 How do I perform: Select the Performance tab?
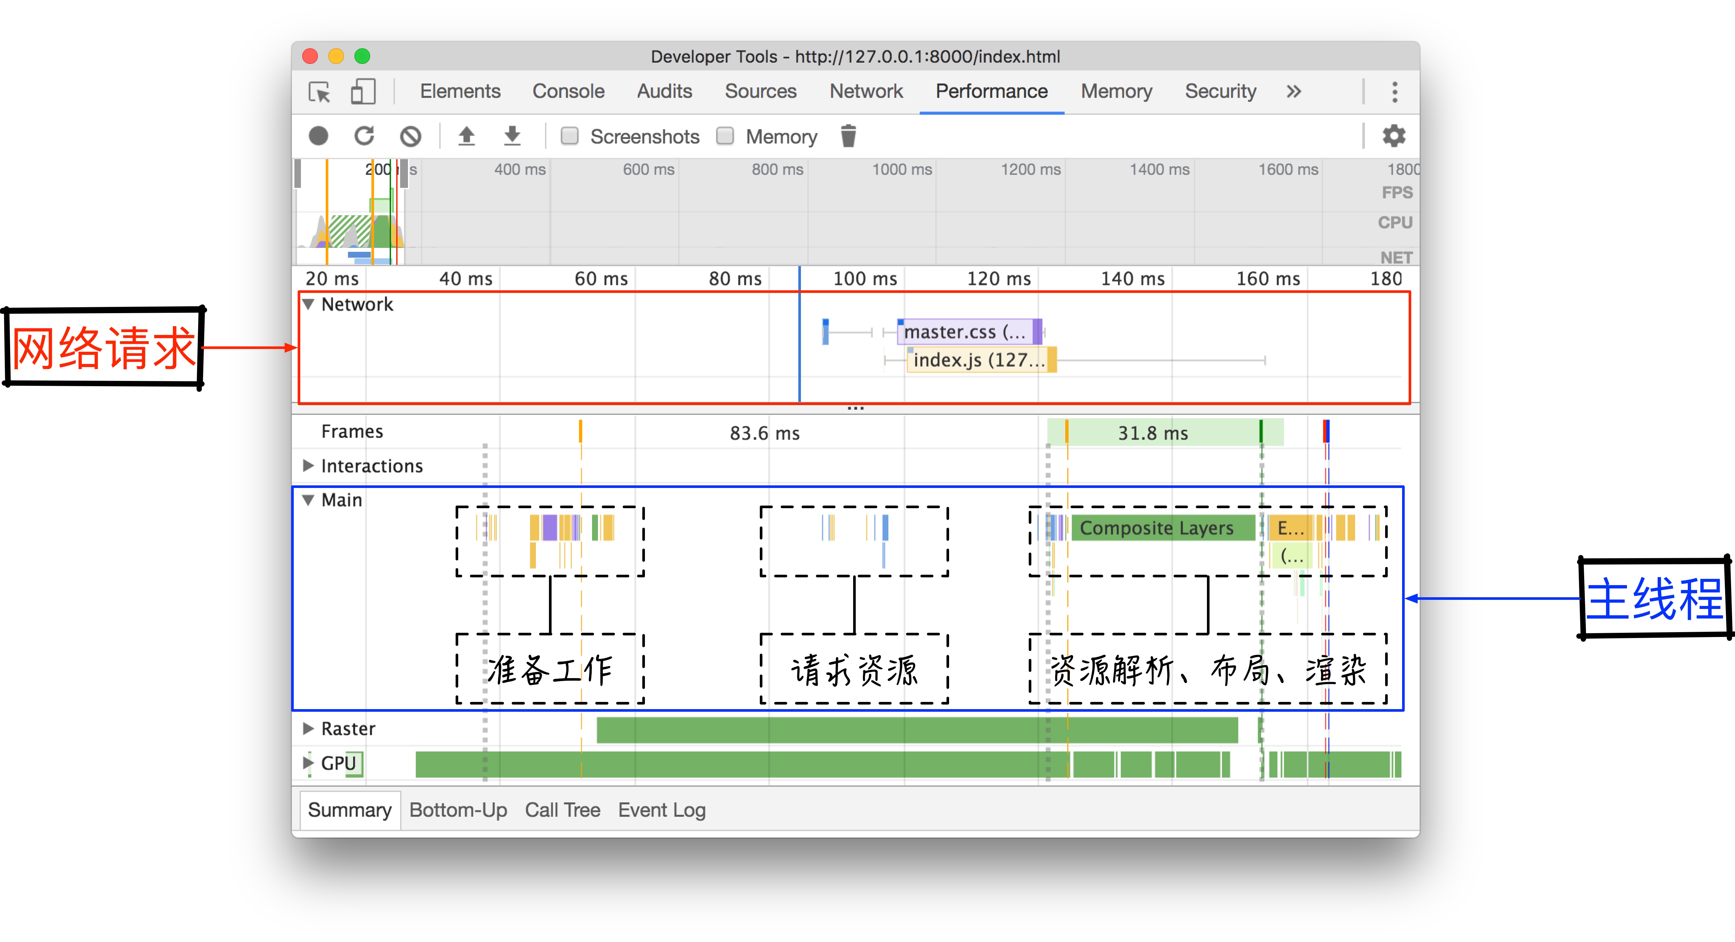pos(992,92)
